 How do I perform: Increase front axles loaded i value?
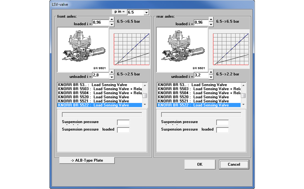[x=112, y=19]
